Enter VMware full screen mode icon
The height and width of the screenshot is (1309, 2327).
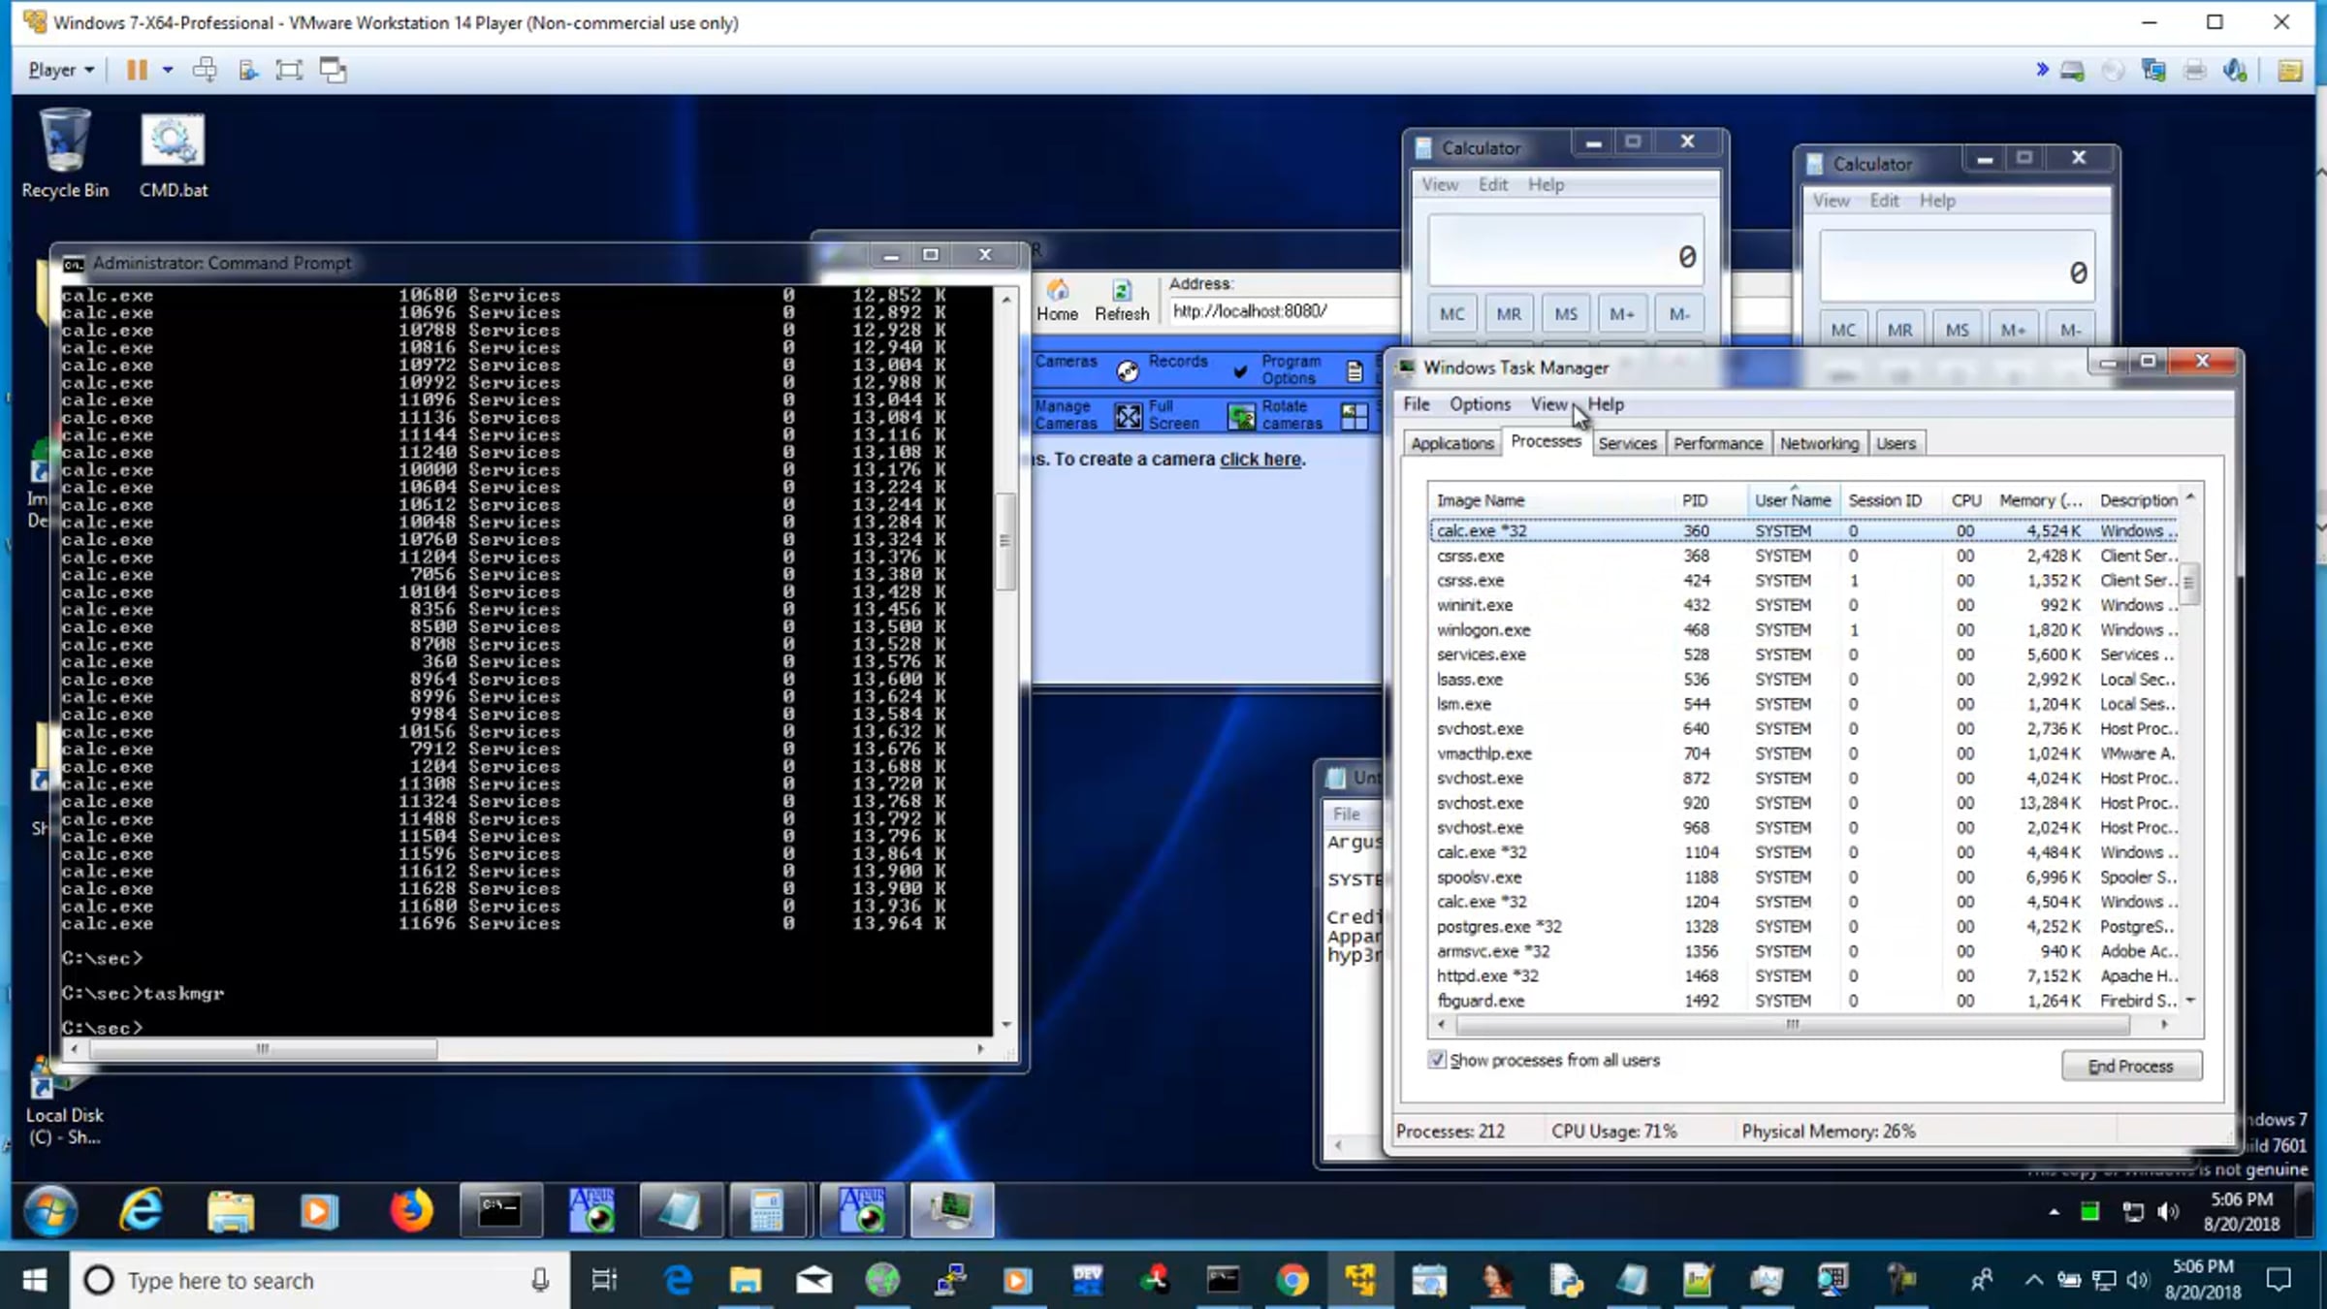point(289,70)
